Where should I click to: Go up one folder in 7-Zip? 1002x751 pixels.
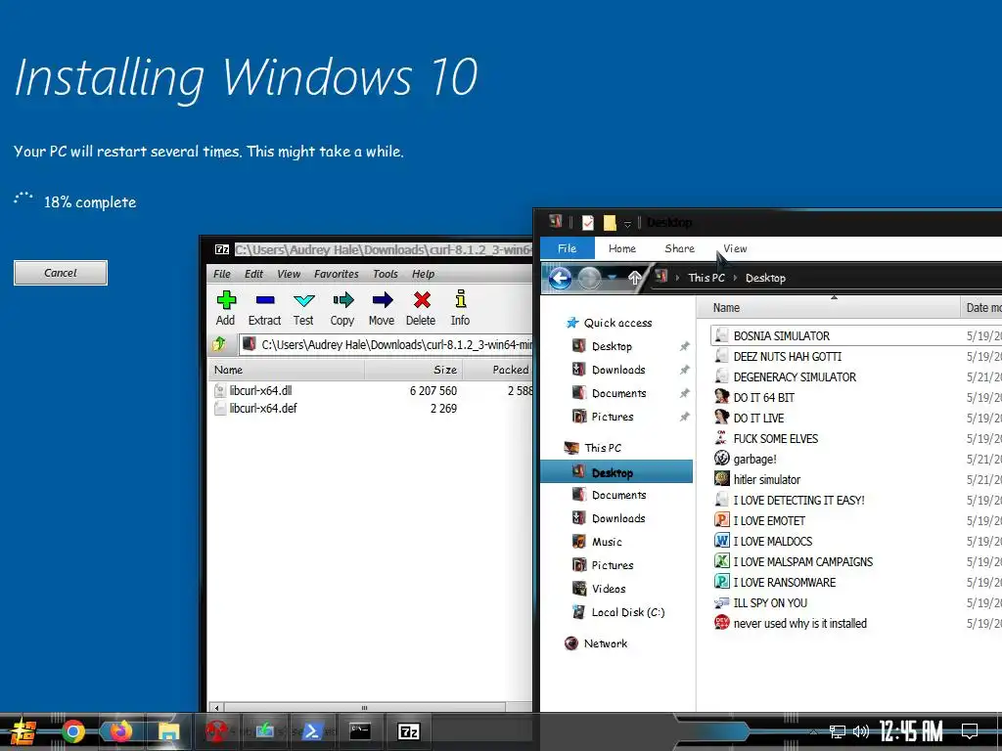(x=219, y=344)
